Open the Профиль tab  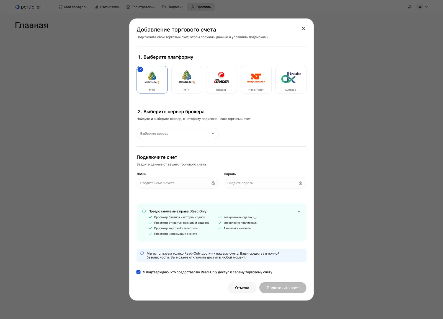click(201, 7)
